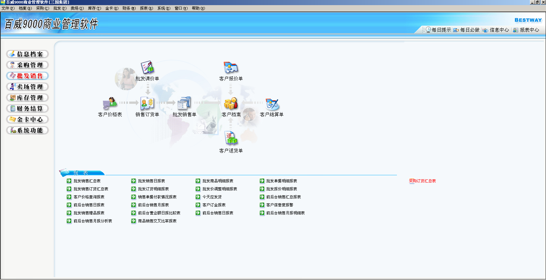Click green arrow beside 客户订金报表
546x280 pixels.
(x=198, y=205)
